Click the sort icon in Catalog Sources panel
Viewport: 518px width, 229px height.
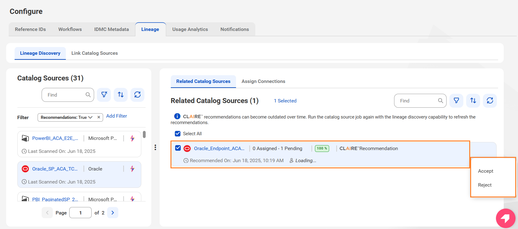click(121, 95)
